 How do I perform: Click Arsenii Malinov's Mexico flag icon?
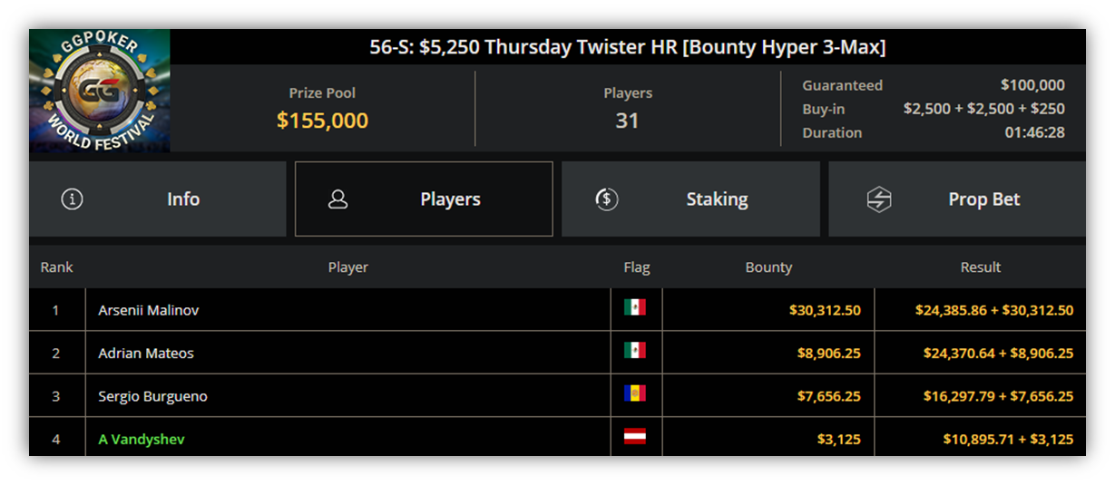pyautogui.click(x=635, y=307)
